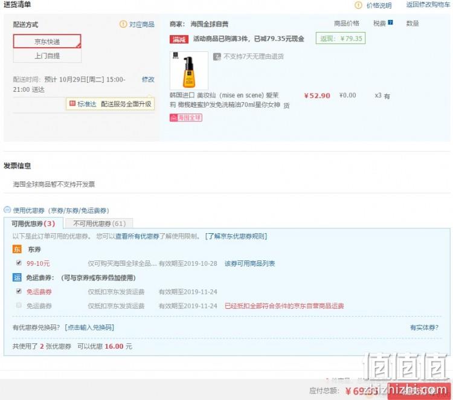Click the 税费 help icon
The width and height of the screenshot is (453, 400).
[x=390, y=22]
